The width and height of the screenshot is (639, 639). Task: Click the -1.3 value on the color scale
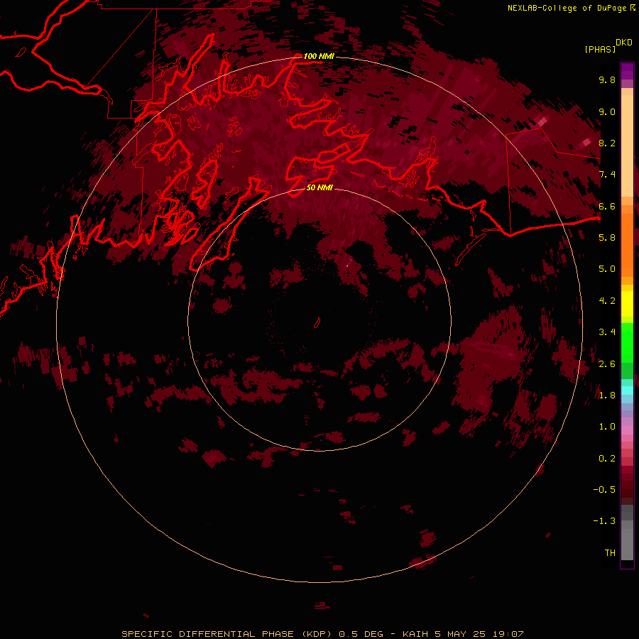point(604,521)
